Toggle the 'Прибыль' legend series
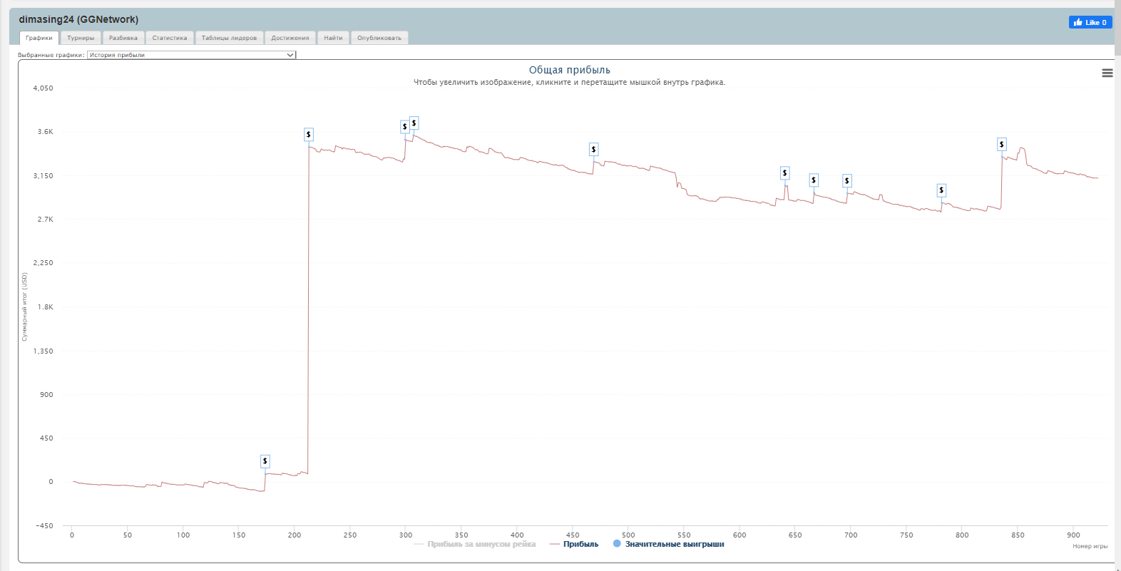Screen dimensions: 1121x571 coord(574,544)
